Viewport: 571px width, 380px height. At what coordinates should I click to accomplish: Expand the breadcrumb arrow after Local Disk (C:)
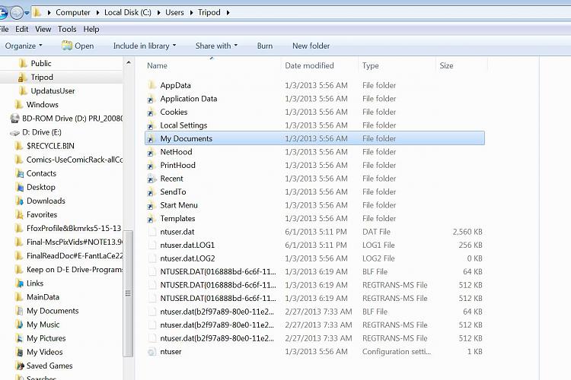pos(159,13)
